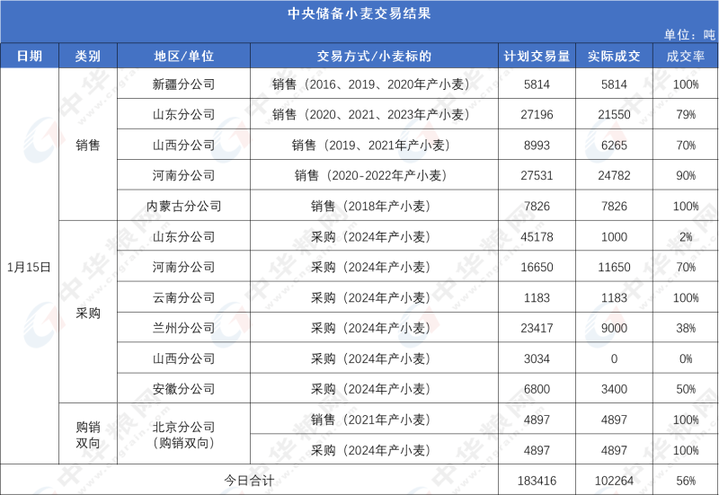
Task: Select the 地区/单位 column header
Action: coord(183,56)
